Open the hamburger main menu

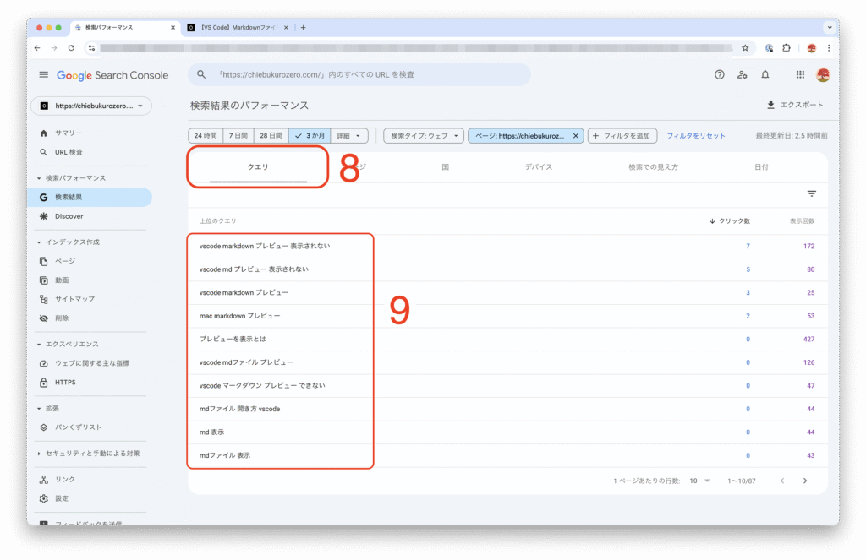click(44, 74)
